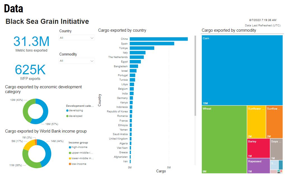This screenshot has width=285, height=176.
Task: Click the 11M (36%) donut label
Action: click(16, 165)
